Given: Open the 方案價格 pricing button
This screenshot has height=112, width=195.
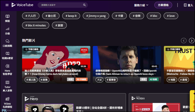Looking at the screenshot, I should [x=163, y=5].
